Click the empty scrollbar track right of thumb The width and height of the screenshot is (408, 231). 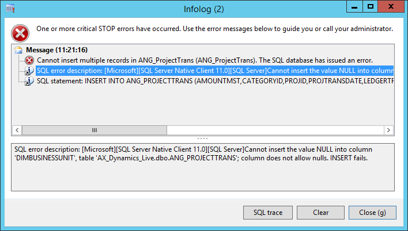click(275, 130)
